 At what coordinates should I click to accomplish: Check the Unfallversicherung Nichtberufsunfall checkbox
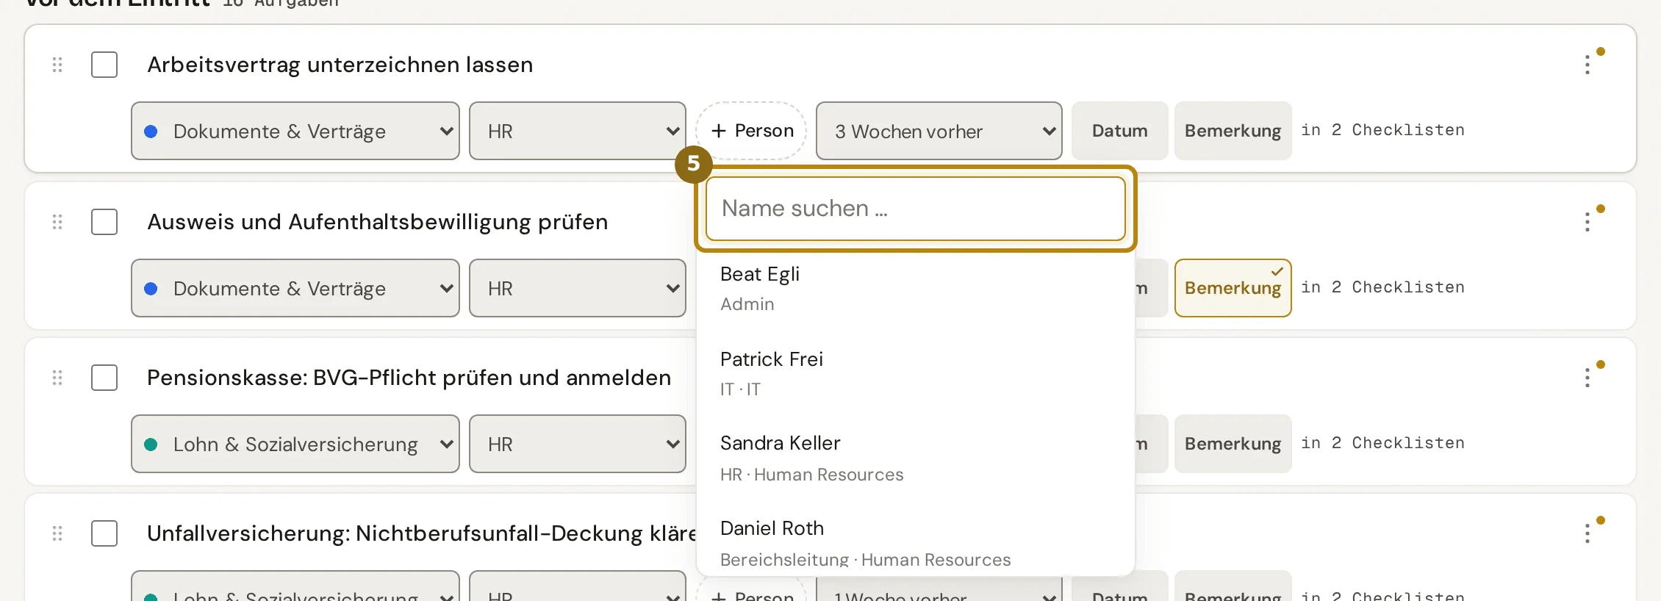click(x=104, y=533)
